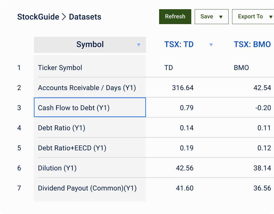
Task: Select the TSX: TD column header
Action: tap(179, 44)
